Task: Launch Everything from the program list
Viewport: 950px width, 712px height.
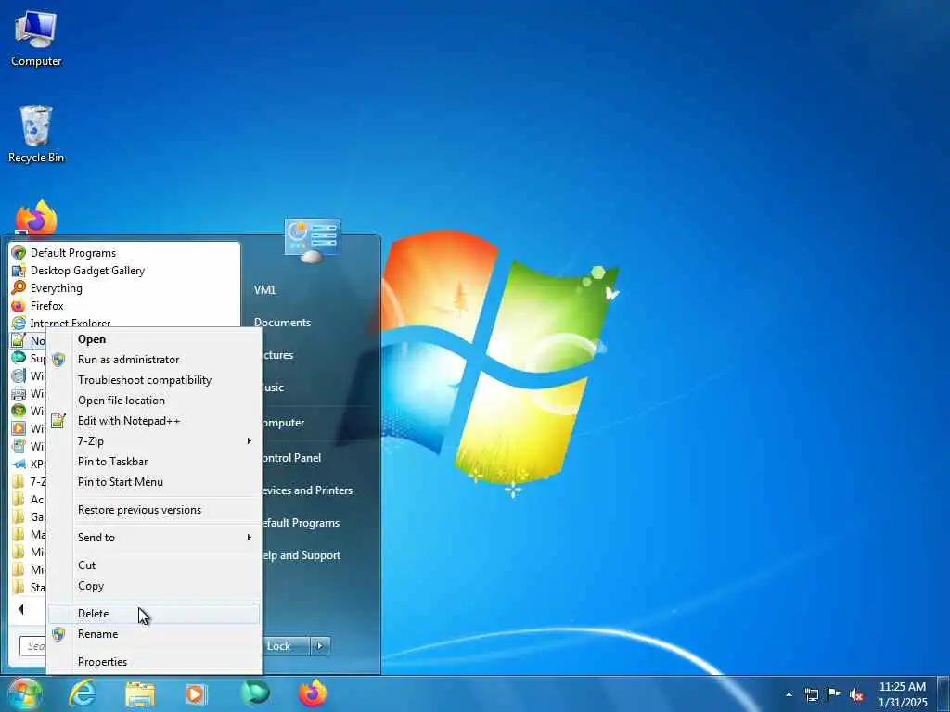Action: point(125,287)
